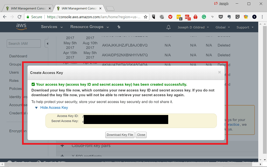Open the Global region dropdown

223,27
